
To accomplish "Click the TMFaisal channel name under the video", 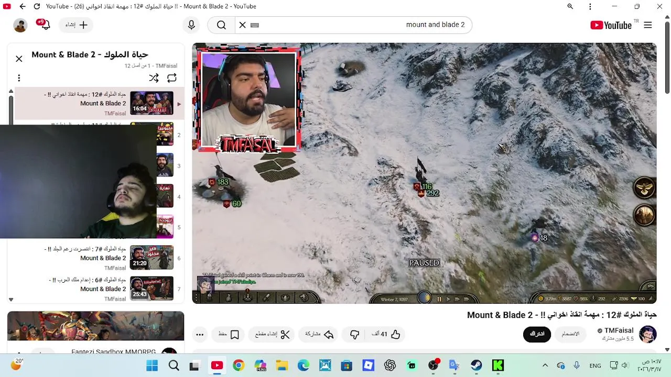I will tap(619, 330).
